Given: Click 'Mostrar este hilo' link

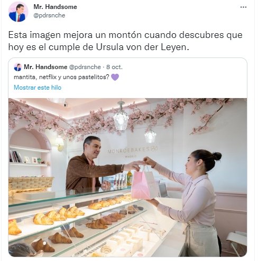Looking at the screenshot, I should (x=38, y=88).
